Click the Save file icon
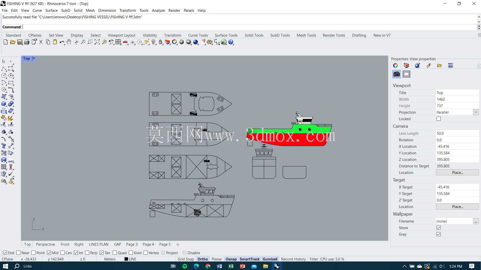 (20, 42)
